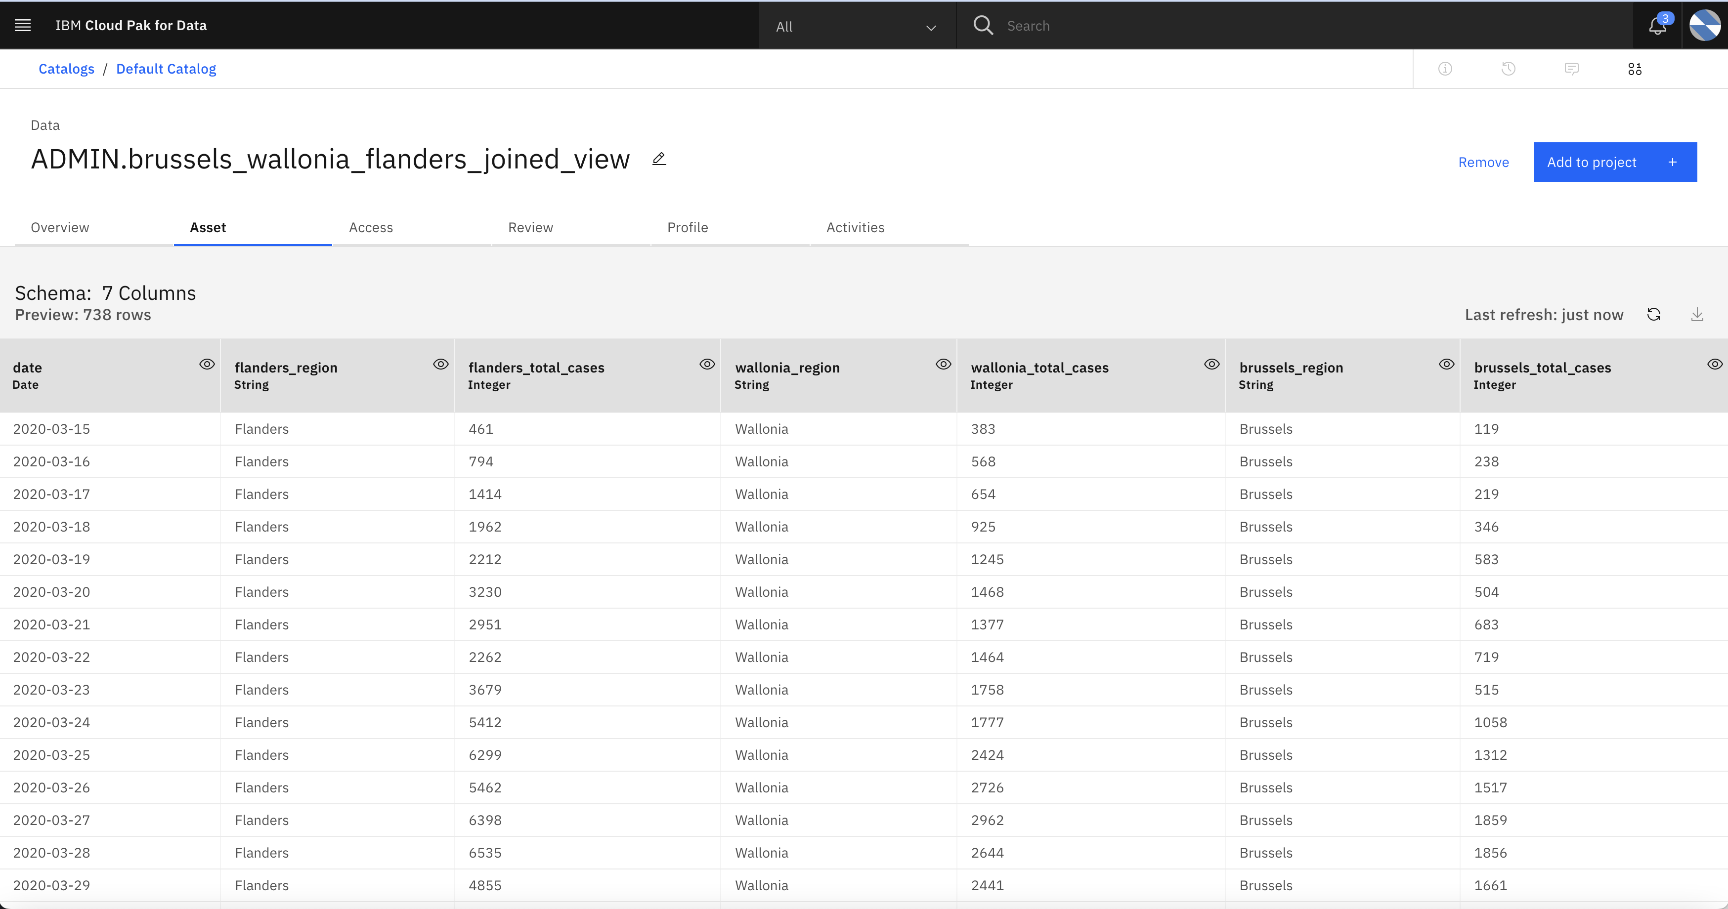Open the comments icon
This screenshot has height=909, width=1728.
pyautogui.click(x=1571, y=68)
